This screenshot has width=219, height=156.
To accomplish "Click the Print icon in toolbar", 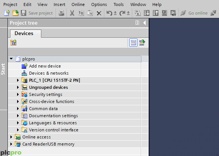I will tap(61, 13).
